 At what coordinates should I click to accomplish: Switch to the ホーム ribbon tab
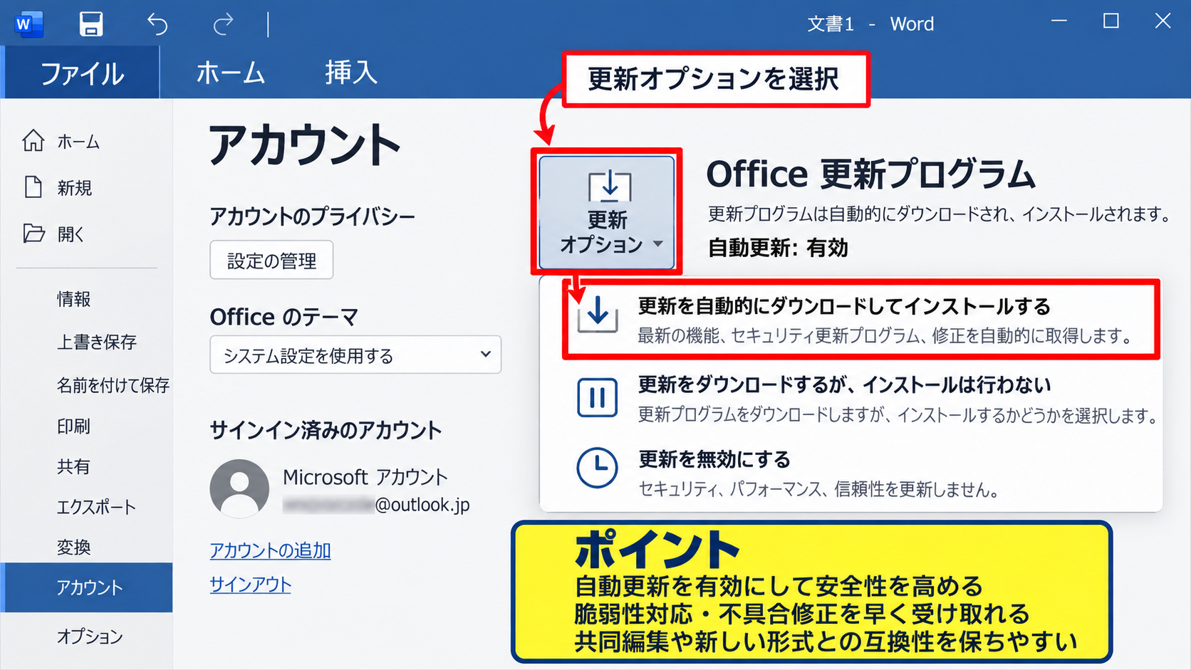coord(230,73)
